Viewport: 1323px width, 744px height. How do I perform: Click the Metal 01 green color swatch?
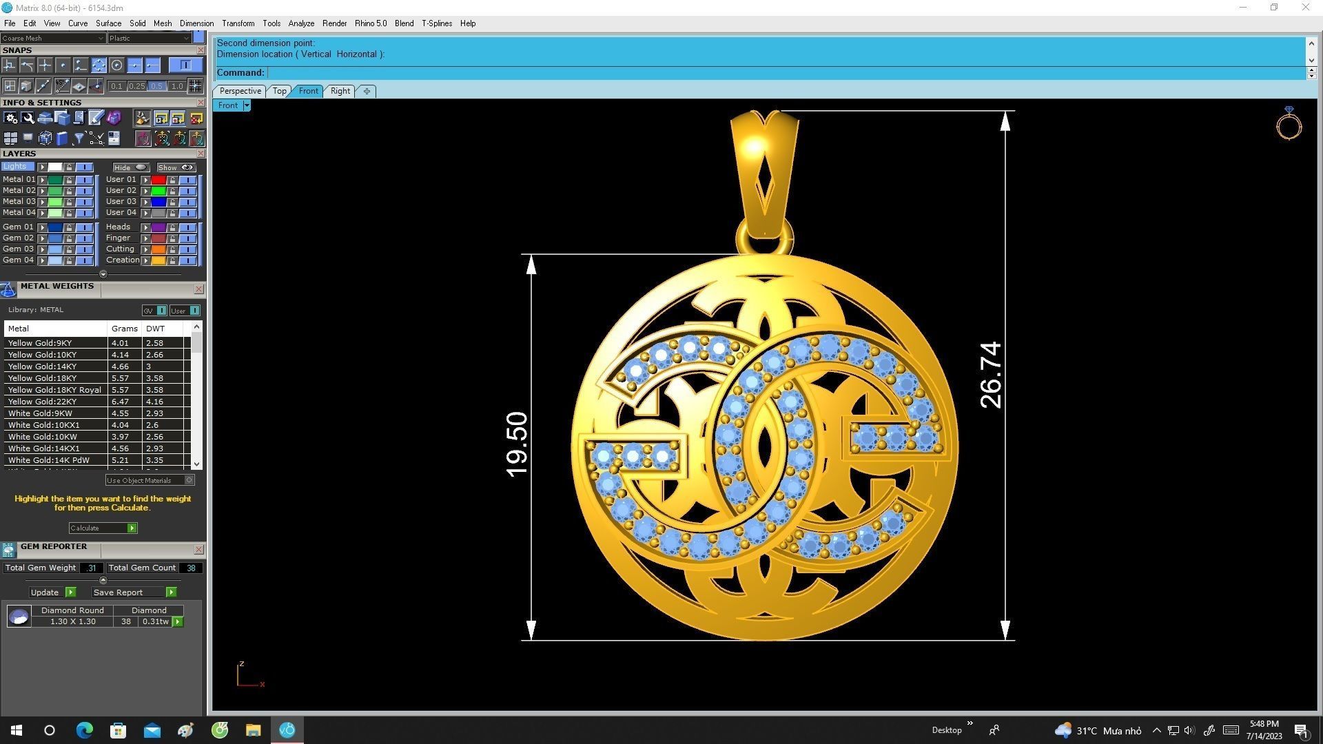point(55,180)
